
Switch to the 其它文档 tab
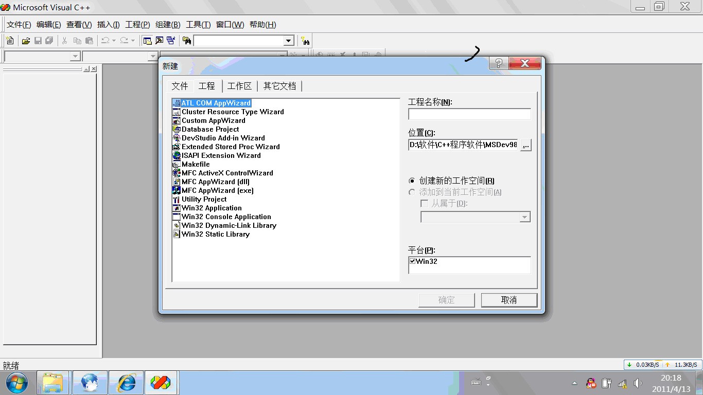click(280, 86)
